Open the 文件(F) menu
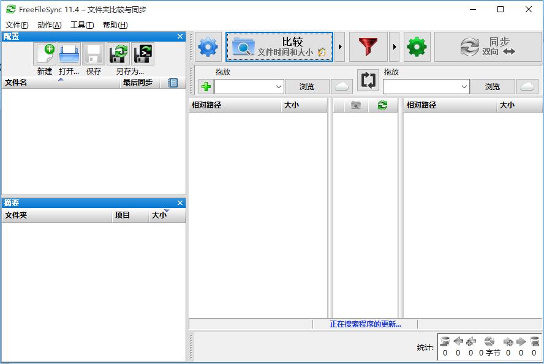Screen dimensions: 544x364 point(17,25)
